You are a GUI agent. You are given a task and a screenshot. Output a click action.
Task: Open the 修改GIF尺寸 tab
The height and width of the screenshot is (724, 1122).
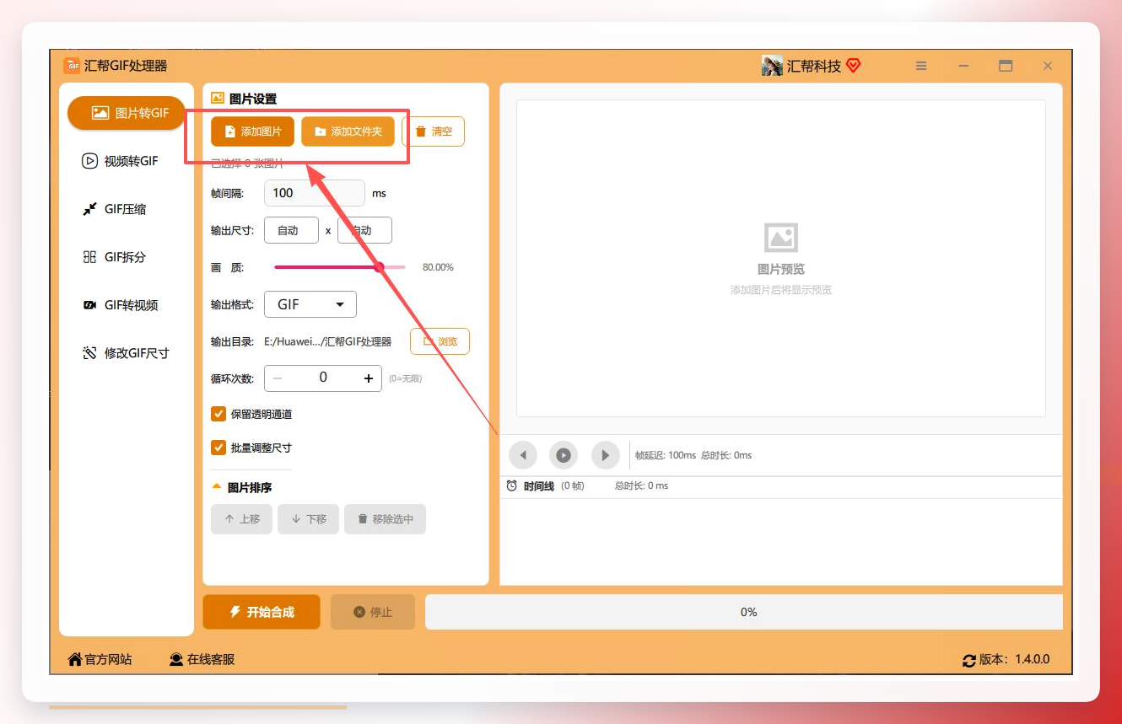127,353
